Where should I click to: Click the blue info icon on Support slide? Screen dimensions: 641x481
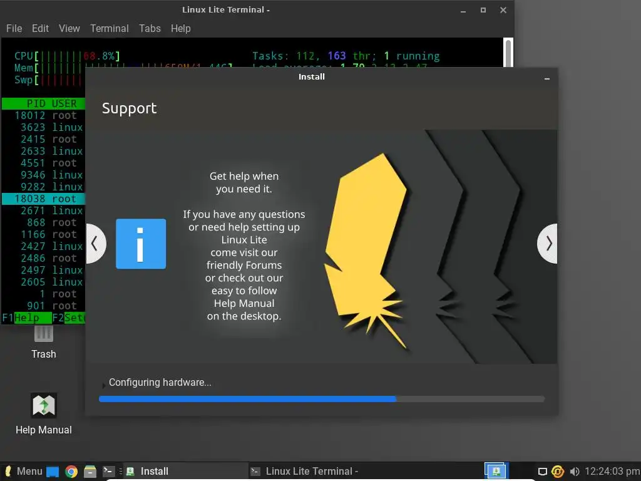pos(141,244)
